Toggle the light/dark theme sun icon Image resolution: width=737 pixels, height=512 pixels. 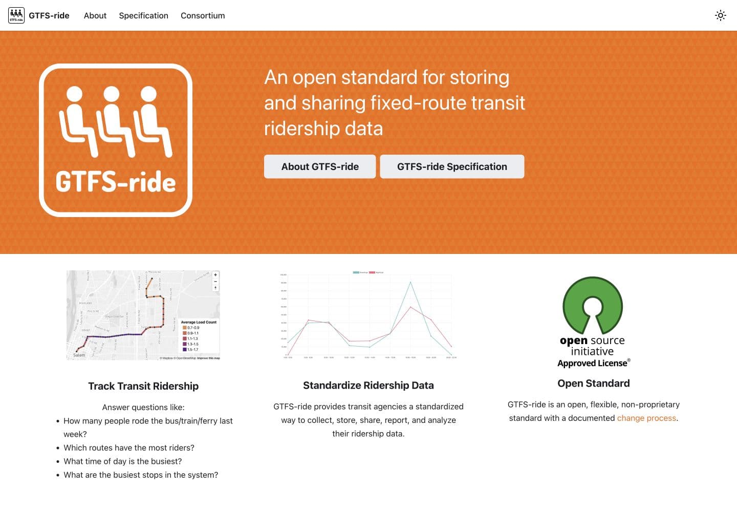click(721, 15)
